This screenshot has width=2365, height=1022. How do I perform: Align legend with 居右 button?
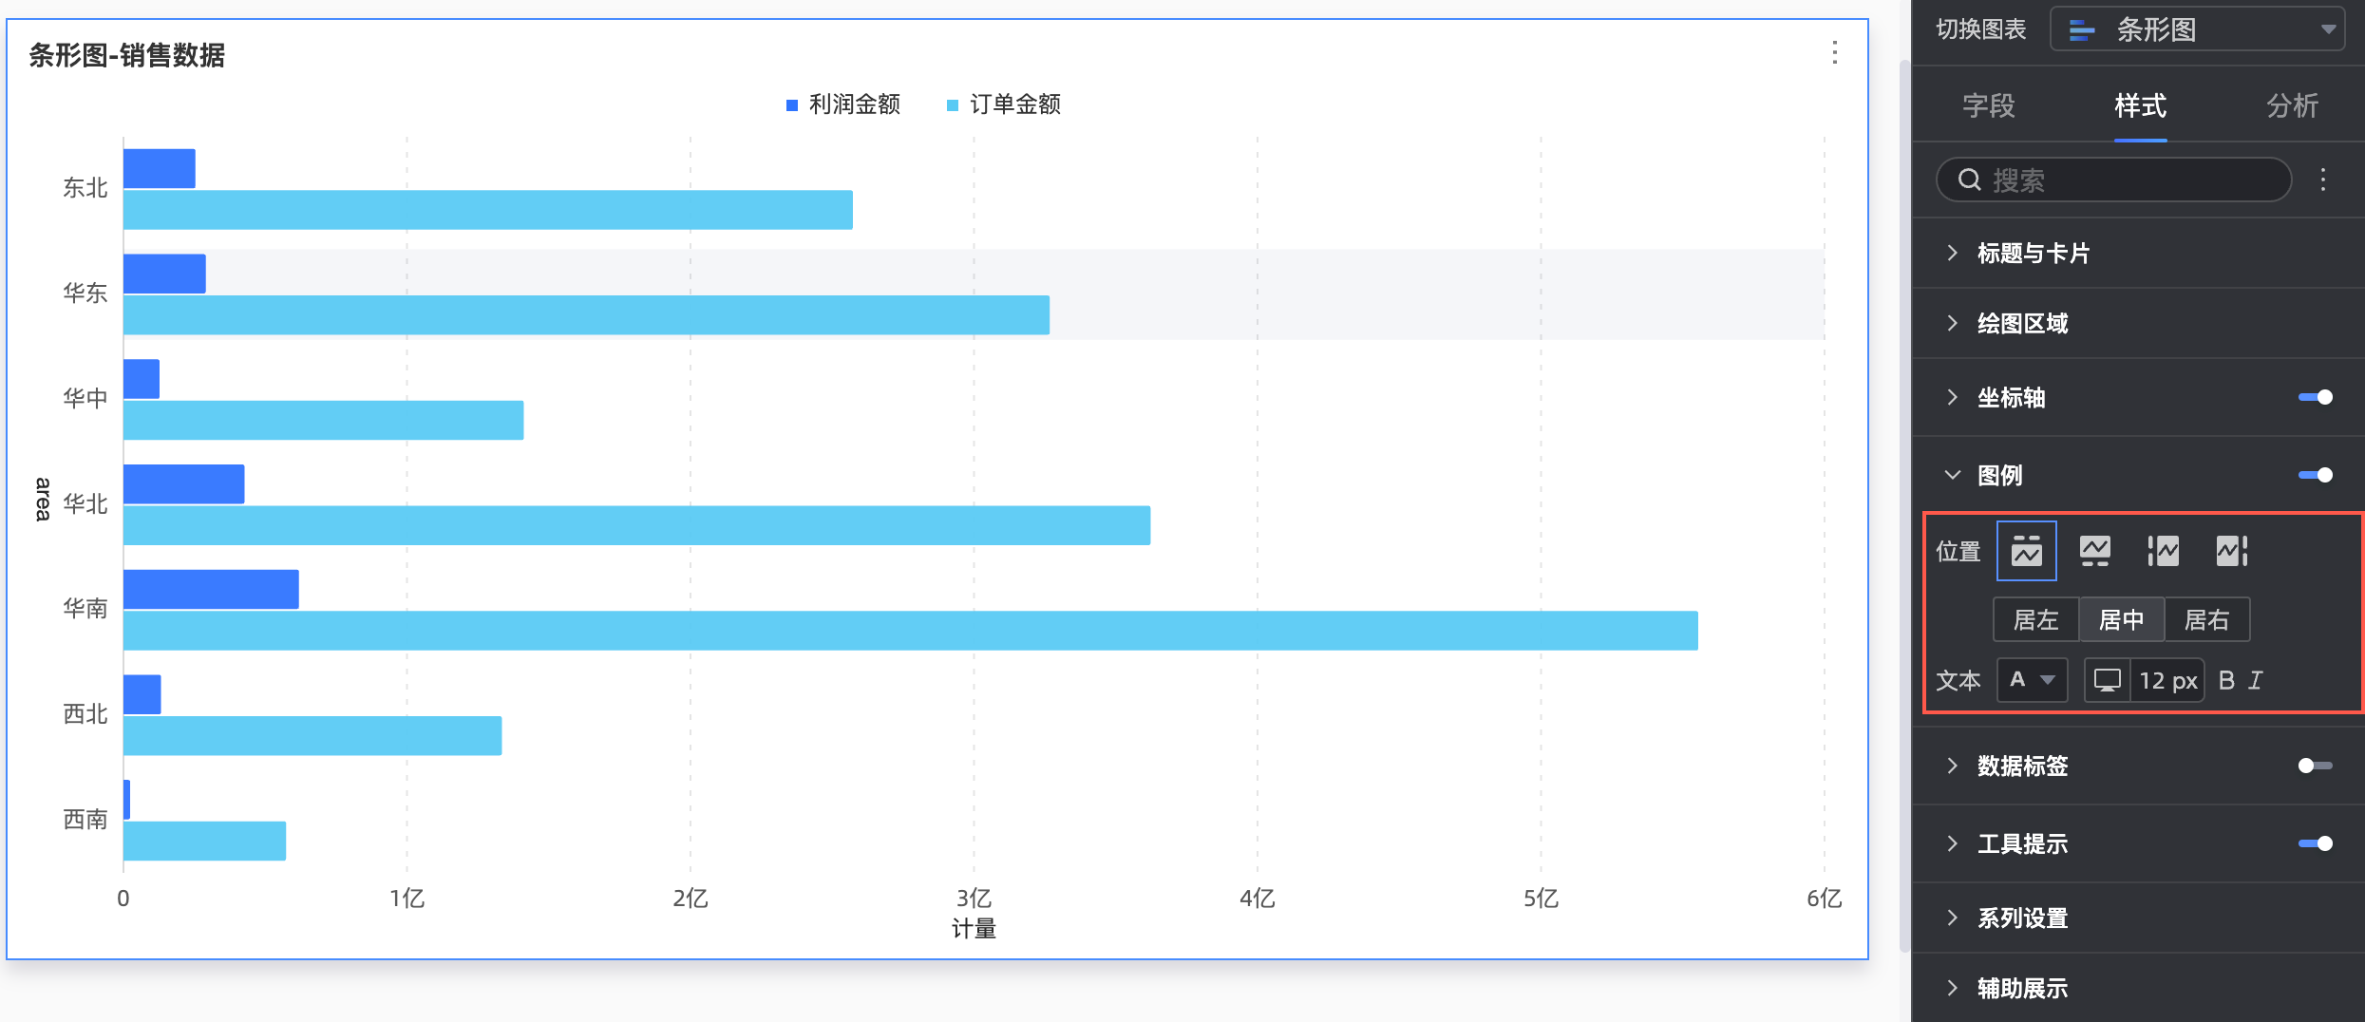click(2206, 620)
